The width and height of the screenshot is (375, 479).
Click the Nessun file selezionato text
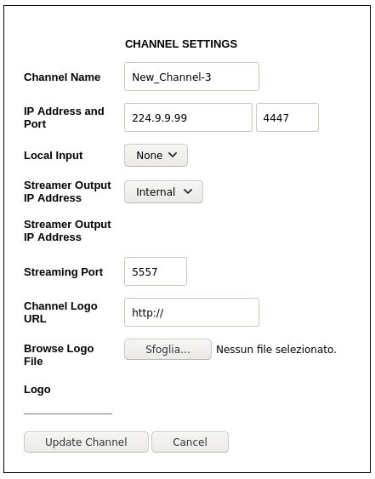pyautogui.click(x=276, y=349)
